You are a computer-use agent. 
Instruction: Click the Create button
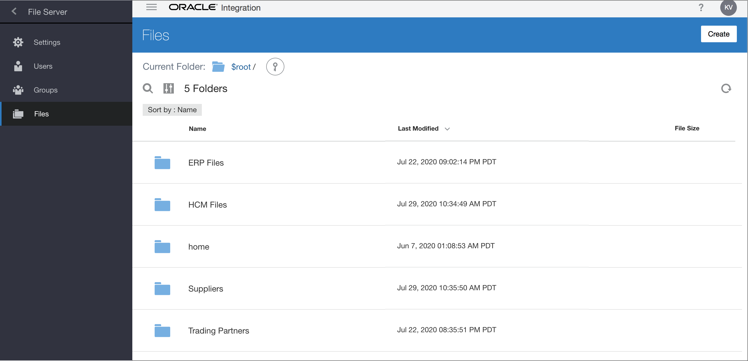719,34
